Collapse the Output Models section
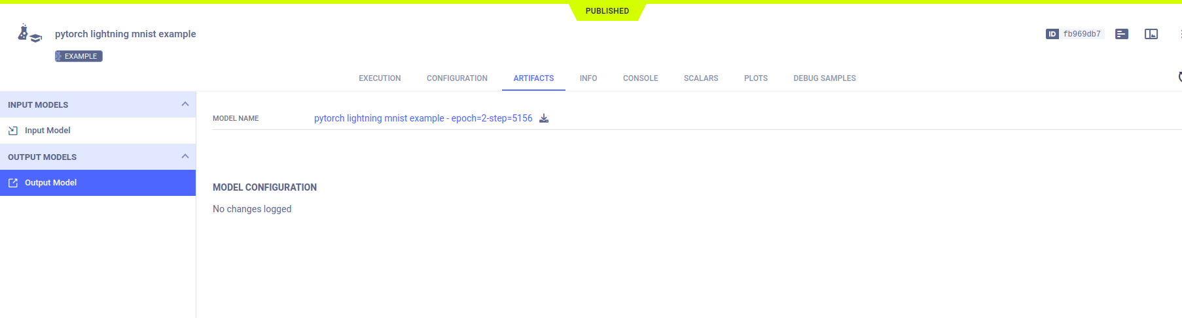This screenshot has width=1182, height=318. 185,157
